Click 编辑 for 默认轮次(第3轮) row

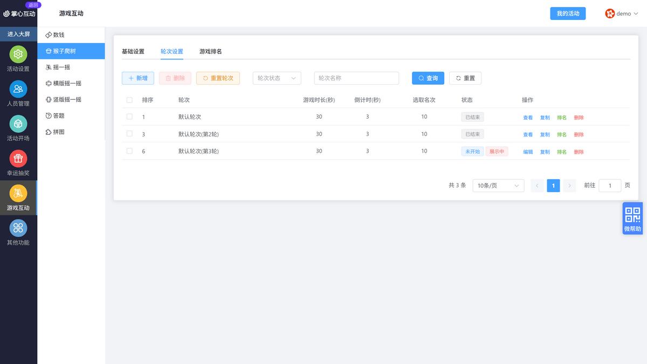pyautogui.click(x=528, y=152)
